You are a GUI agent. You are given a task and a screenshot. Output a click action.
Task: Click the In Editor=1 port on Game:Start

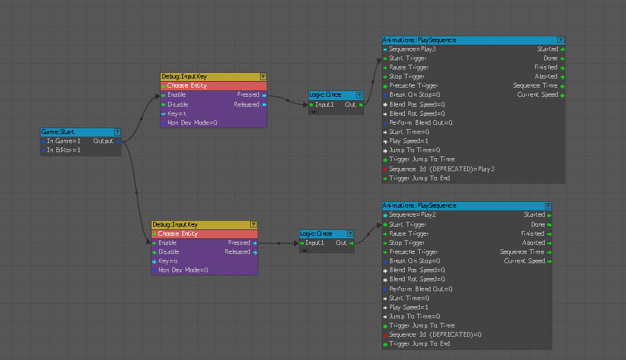(x=63, y=150)
